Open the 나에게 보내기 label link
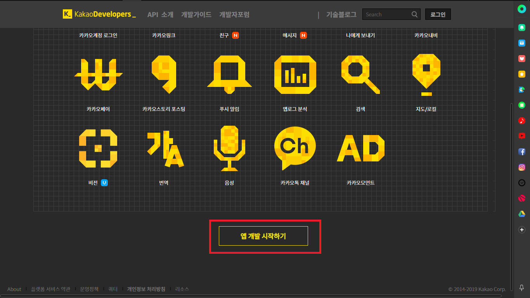The image size is (530, 298). 360,35
